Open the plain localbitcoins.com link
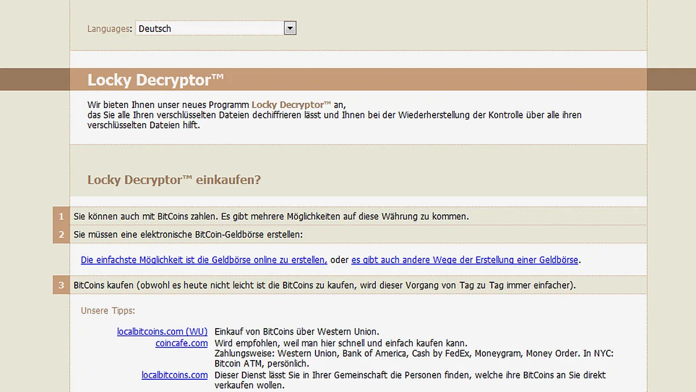This screenshot has height=392, width=696. pos(175,375)
